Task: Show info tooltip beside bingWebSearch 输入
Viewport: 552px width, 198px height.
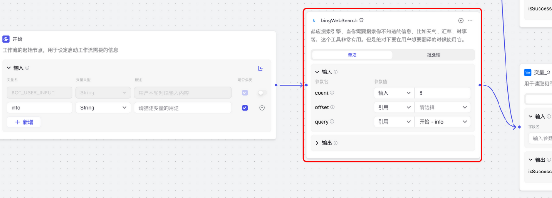Action: coord(335,72)
